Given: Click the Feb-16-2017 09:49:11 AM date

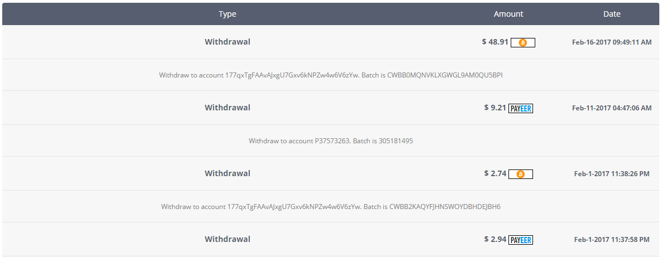Looking at the screenshot, I should (612, 42).
